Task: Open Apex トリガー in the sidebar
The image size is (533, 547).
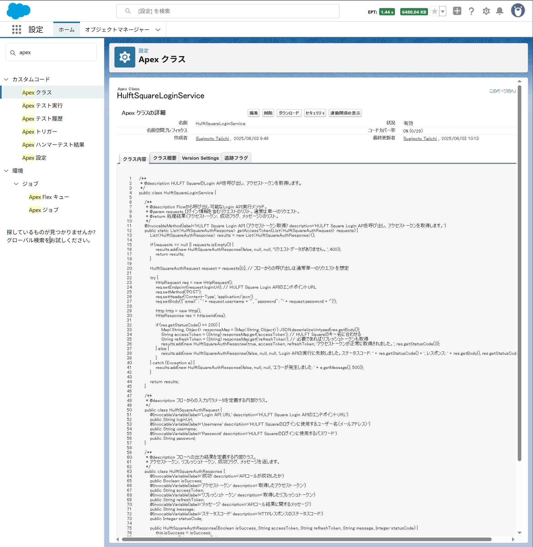Action: tap(40, 132)
